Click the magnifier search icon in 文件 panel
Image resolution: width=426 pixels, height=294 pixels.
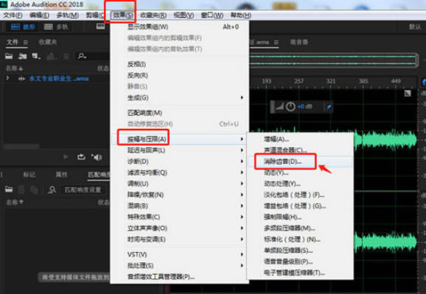coord(82,56)
